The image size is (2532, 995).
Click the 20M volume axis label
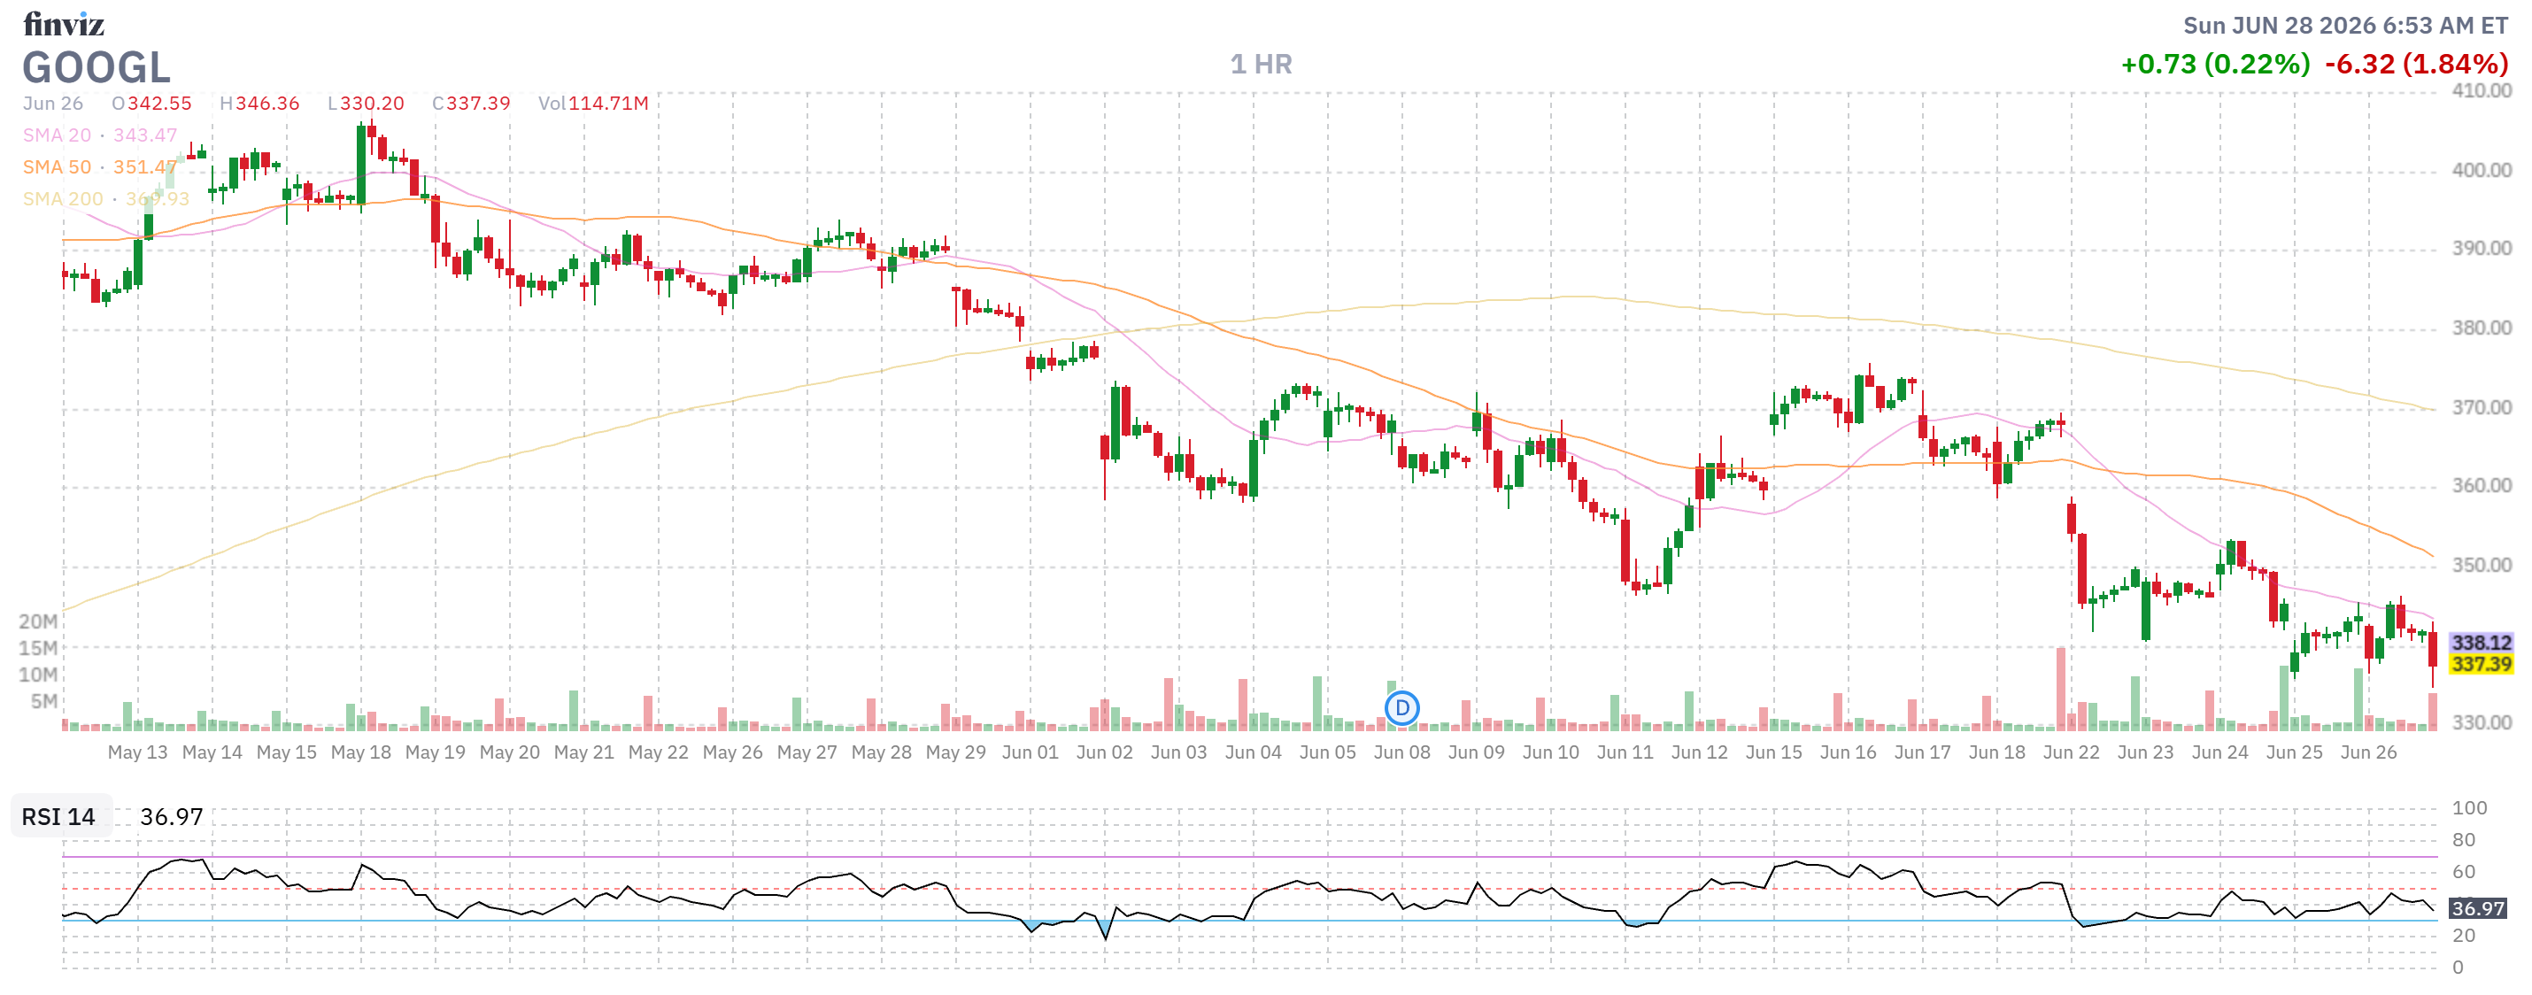38,621
